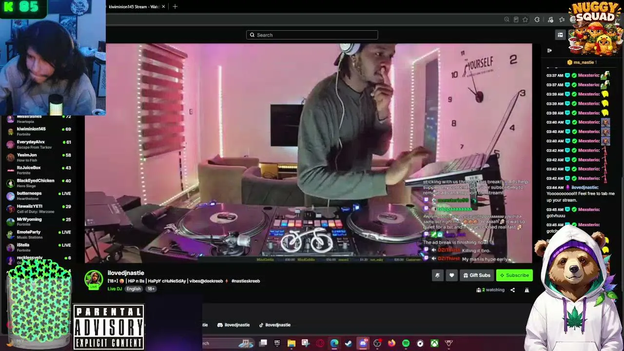Open the Favorites list in browser toolbar
This screenshot has width=624, height=351.
click(562, 19)
